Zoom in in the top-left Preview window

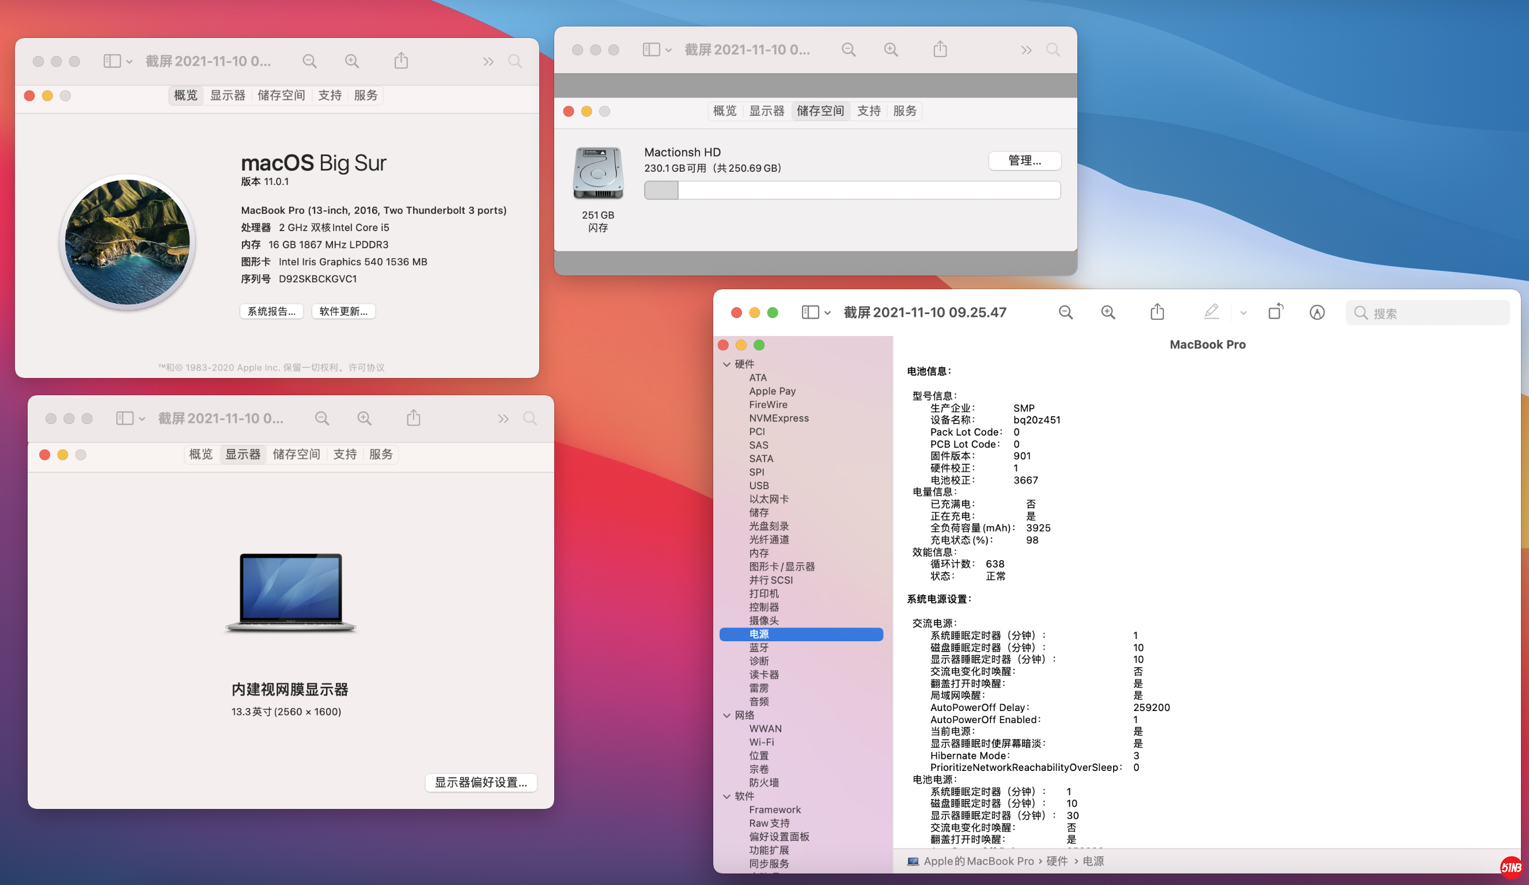coord(352,61)
